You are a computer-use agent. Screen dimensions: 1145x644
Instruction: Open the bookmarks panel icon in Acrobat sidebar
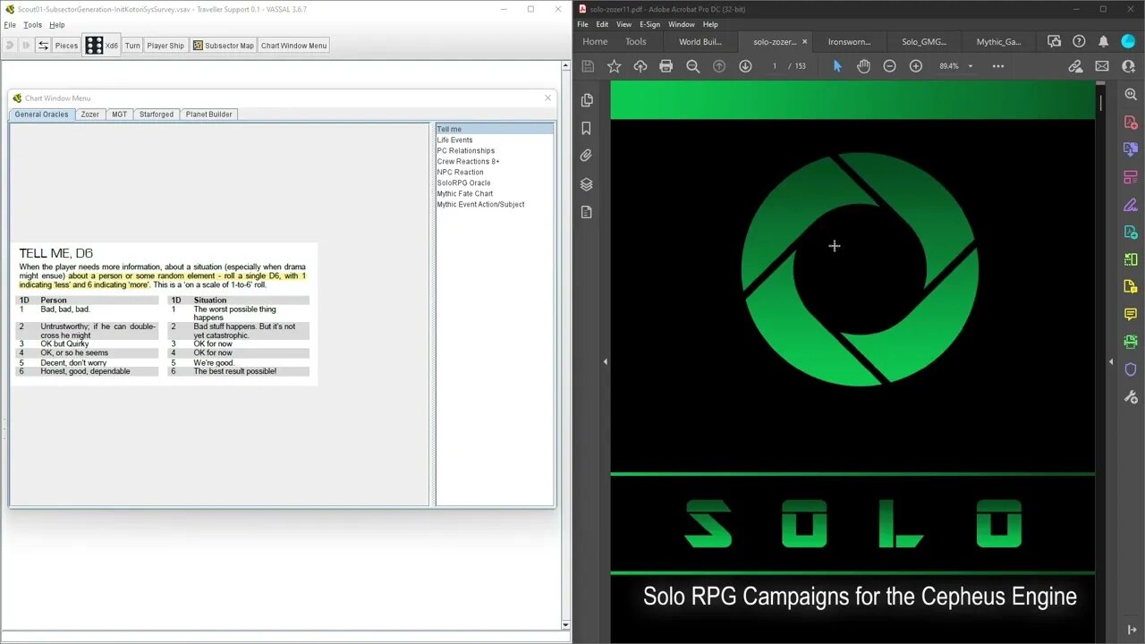[x=587, y=128]
